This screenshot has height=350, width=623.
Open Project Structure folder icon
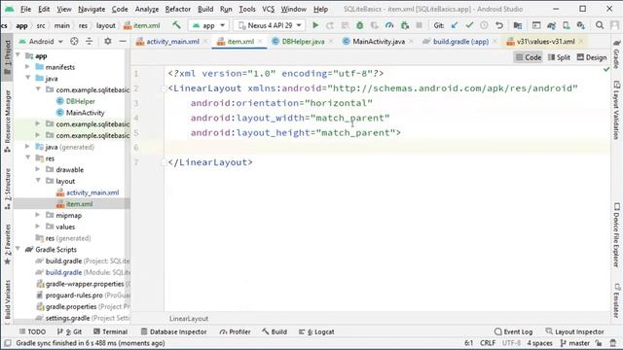(517, 25)
